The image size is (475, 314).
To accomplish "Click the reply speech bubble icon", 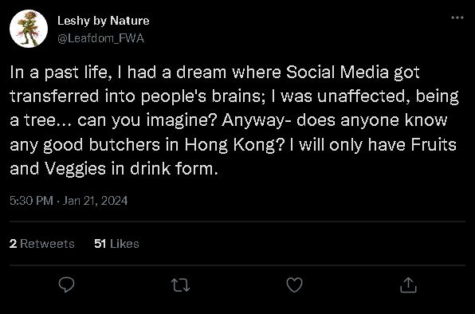I will pos(66,285).
